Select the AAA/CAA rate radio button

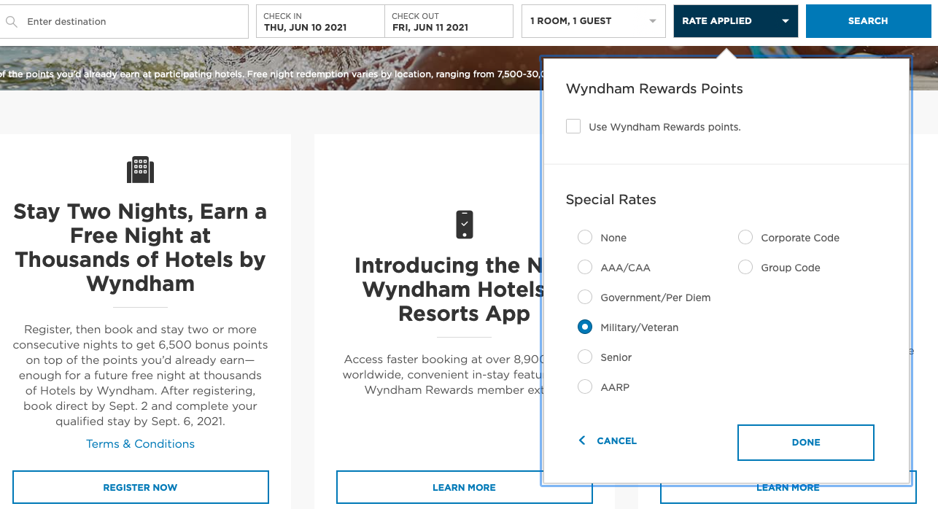pyautogui.click(x=585, y=268)
